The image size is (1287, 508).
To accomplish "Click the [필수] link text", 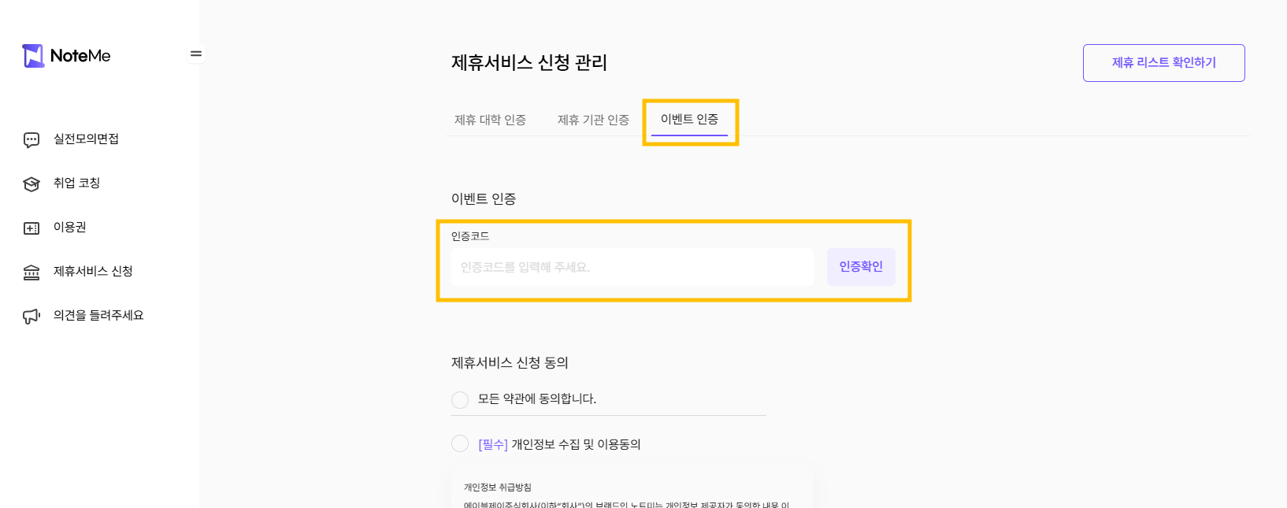I will coord(493,444).
